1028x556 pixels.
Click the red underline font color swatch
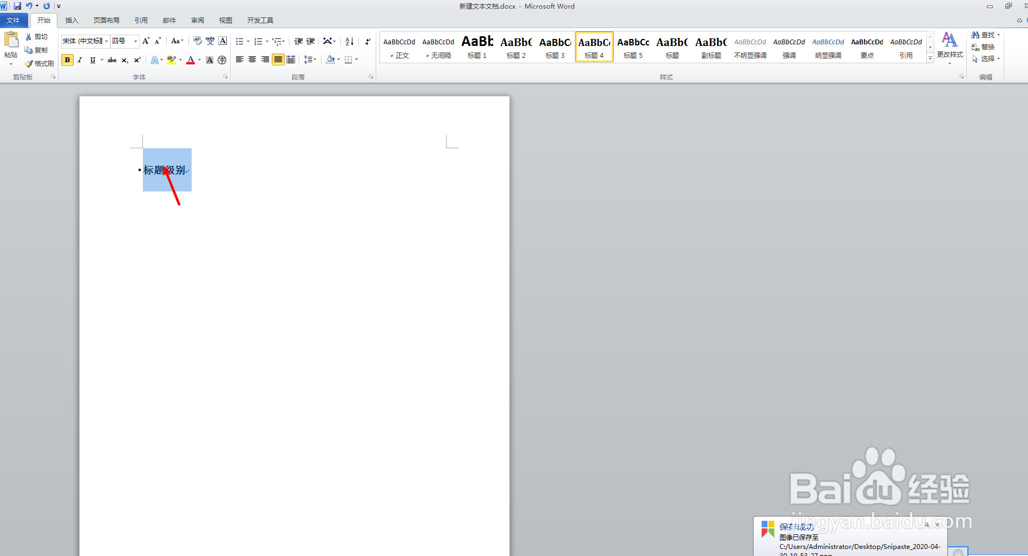tap(191, 64)
